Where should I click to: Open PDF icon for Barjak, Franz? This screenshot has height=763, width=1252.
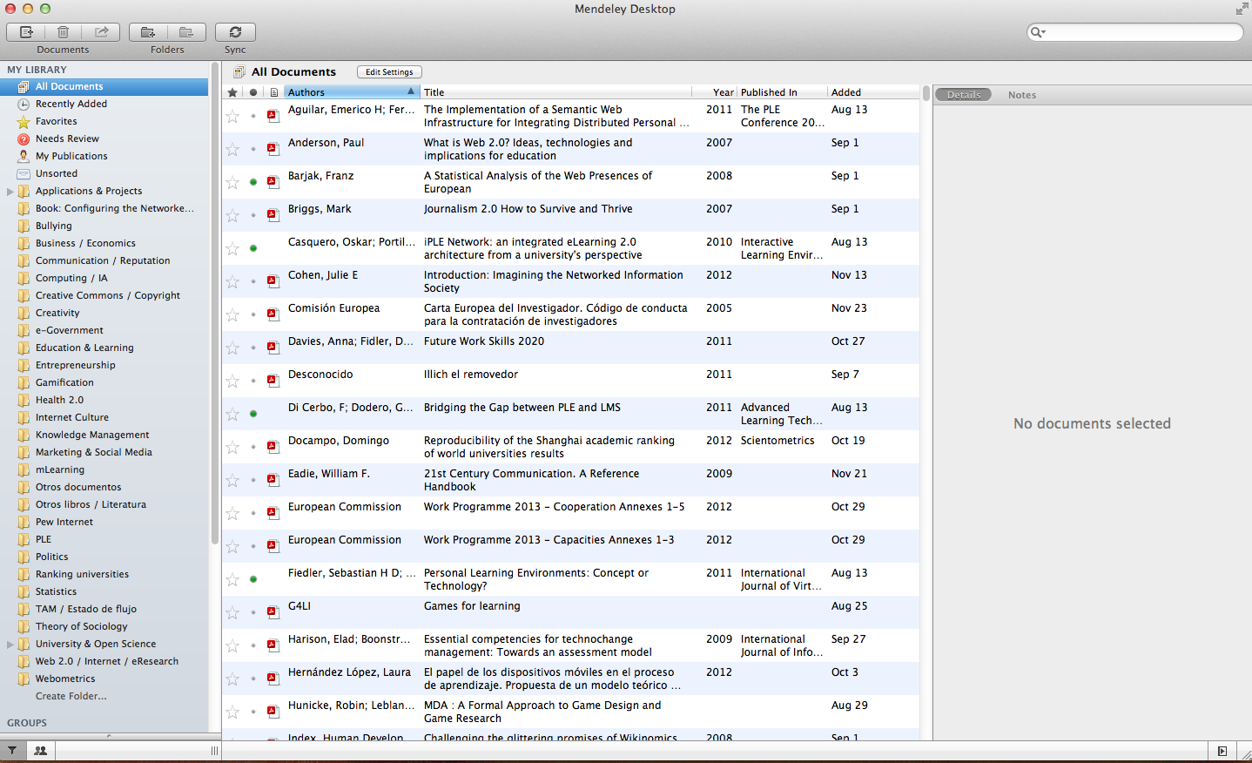tap(273, 181)
